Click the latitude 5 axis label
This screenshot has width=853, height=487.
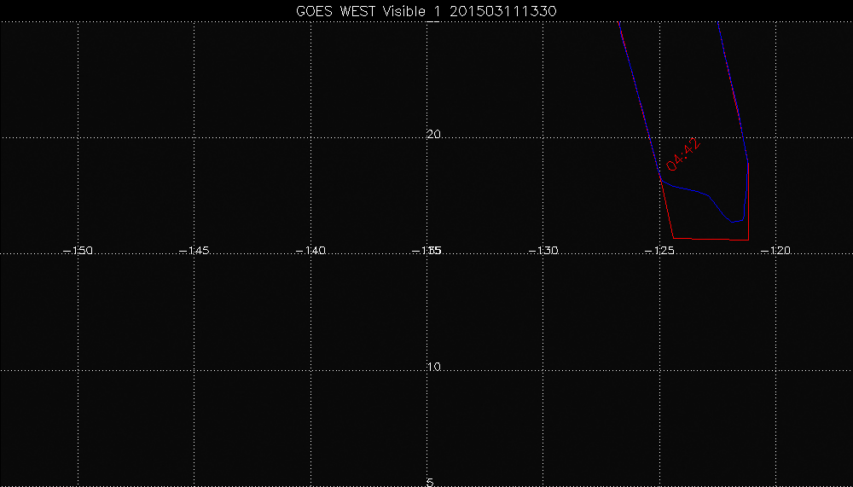[x=430, y=482]
